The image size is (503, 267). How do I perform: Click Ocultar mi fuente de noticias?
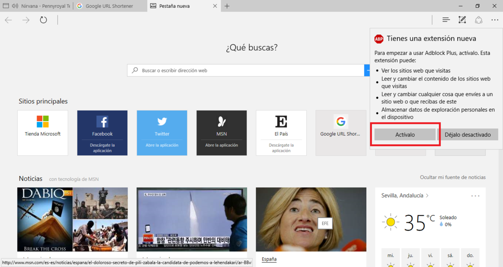pos(453,177)
